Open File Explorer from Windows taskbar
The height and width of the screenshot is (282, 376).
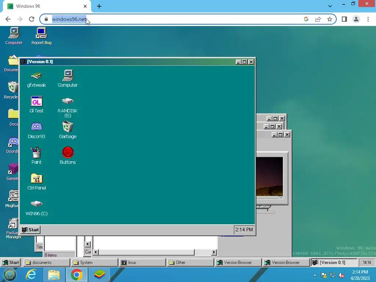pyautogui.click(x=54, y=275)
